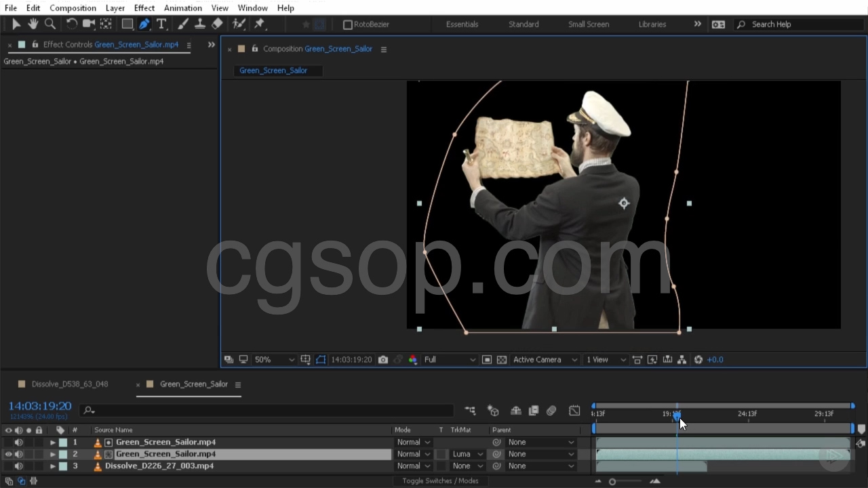Open the Effect menu
The height and width of the screenshot is (488, 868).
pos(144,8)
